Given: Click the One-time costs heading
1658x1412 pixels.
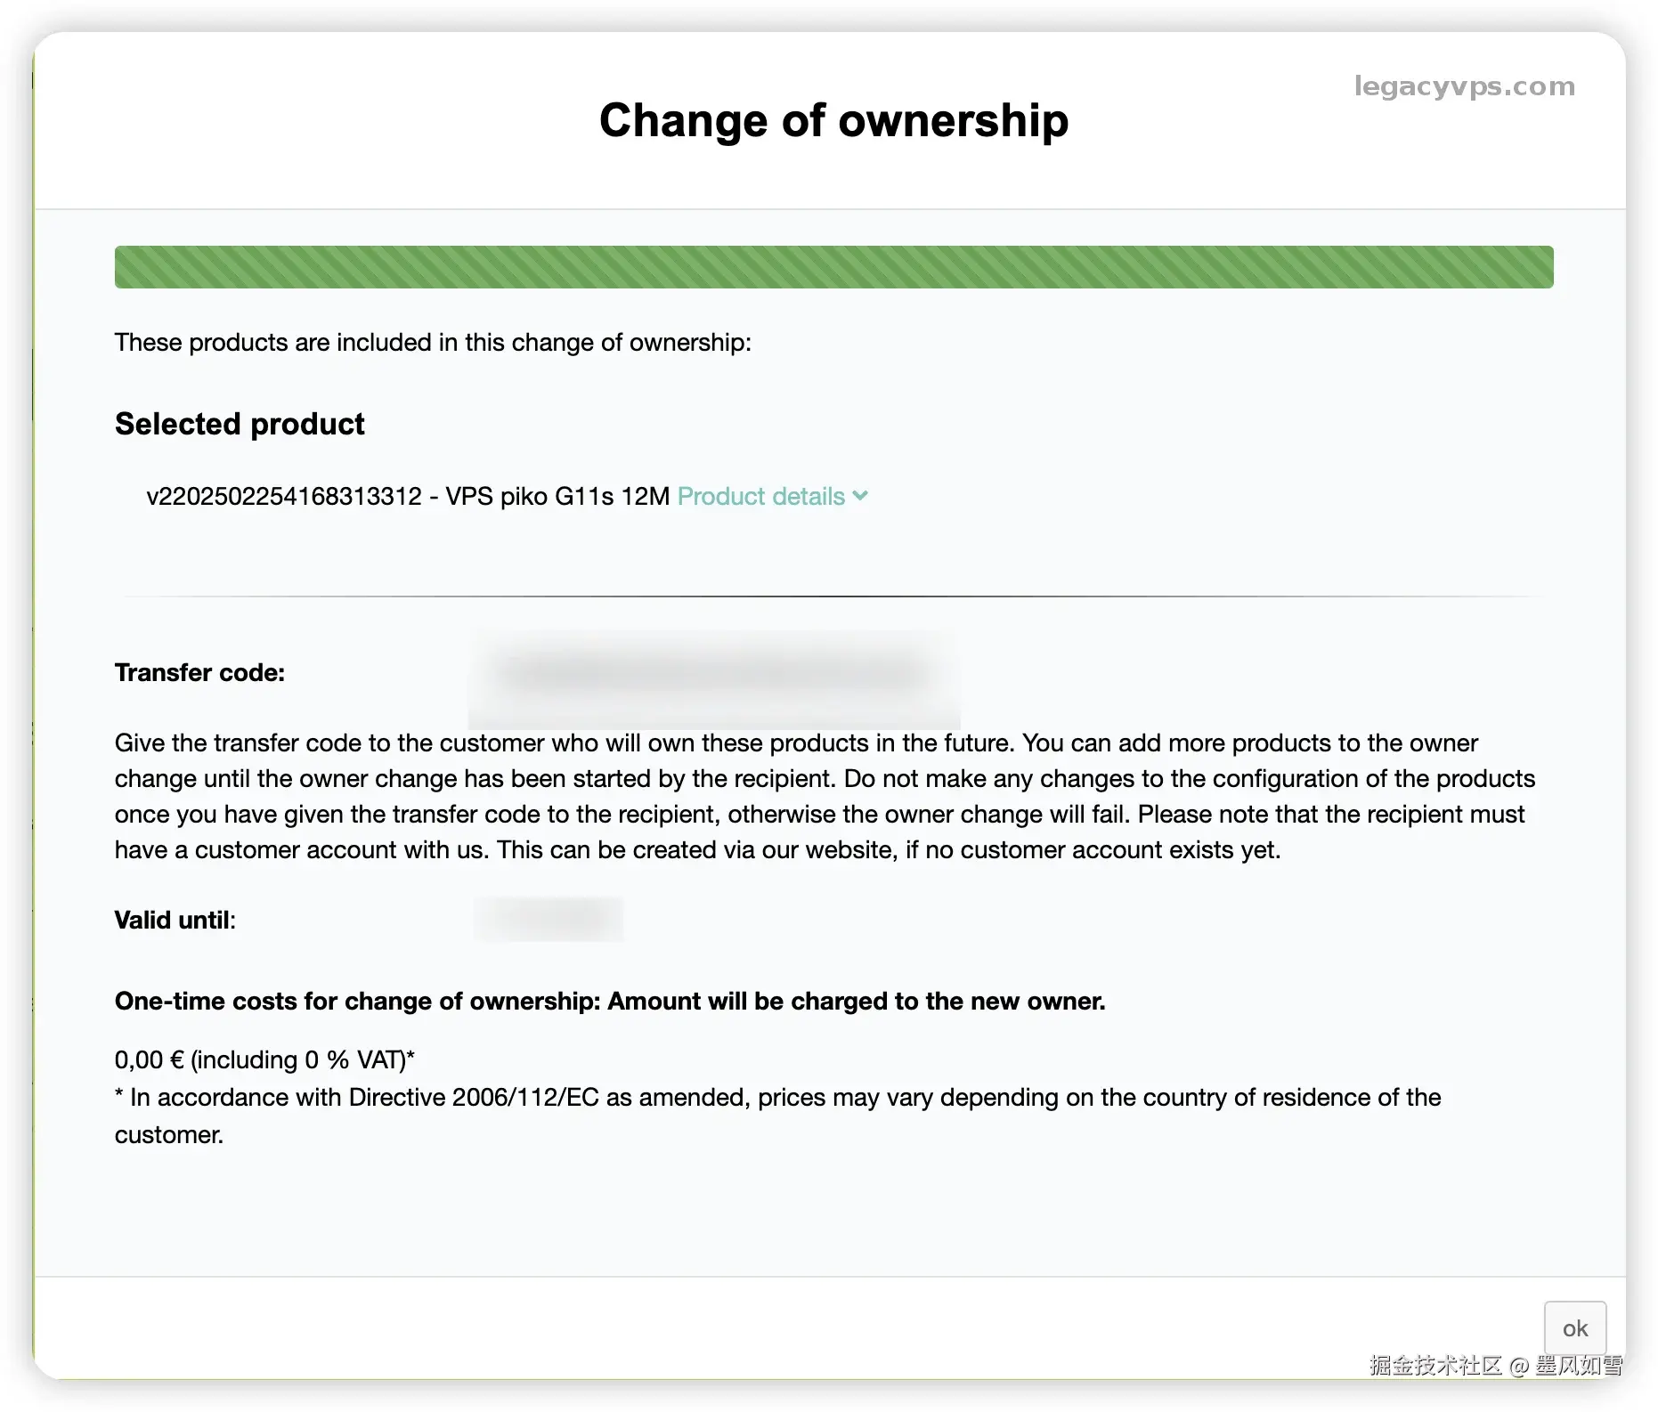Looking at the screenshot, I should (610, 1002).
